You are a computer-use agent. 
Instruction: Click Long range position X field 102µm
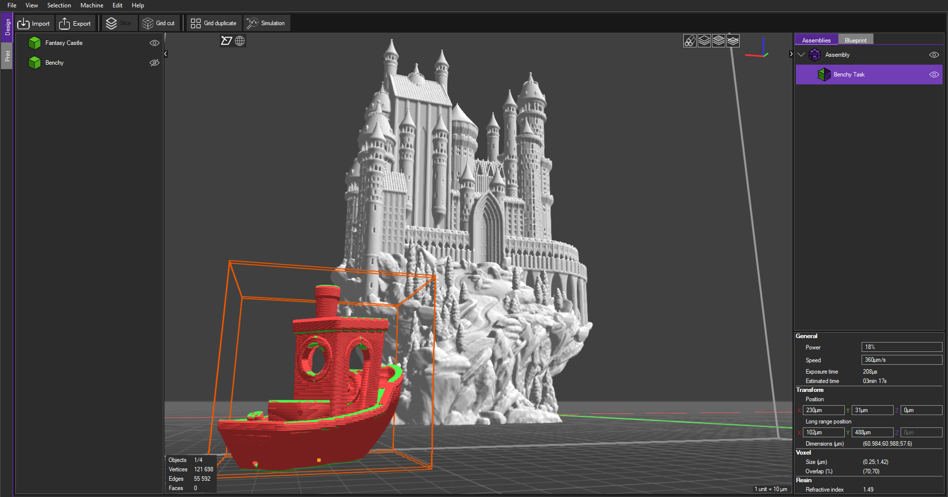point(824,432)
